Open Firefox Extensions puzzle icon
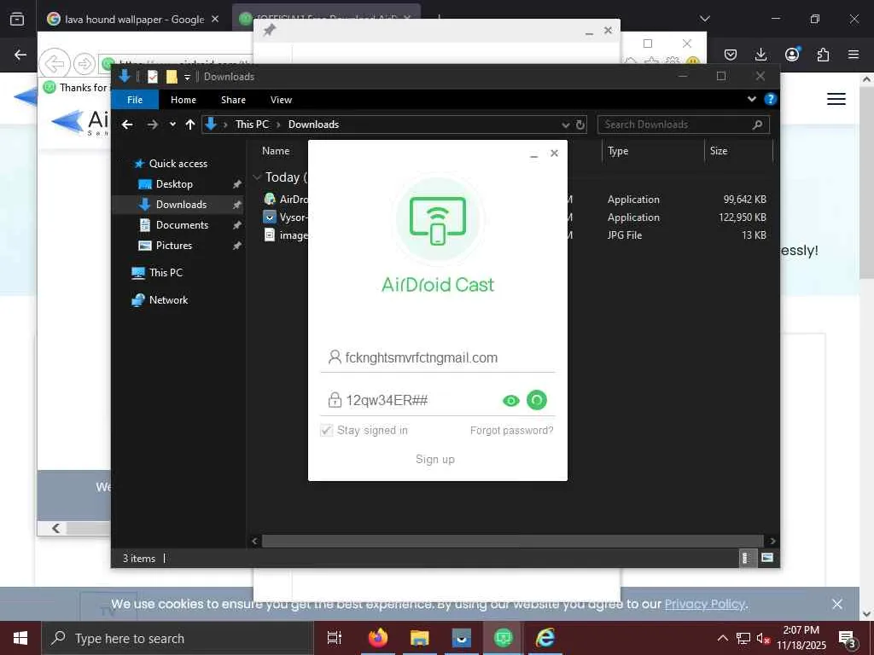 823,55
